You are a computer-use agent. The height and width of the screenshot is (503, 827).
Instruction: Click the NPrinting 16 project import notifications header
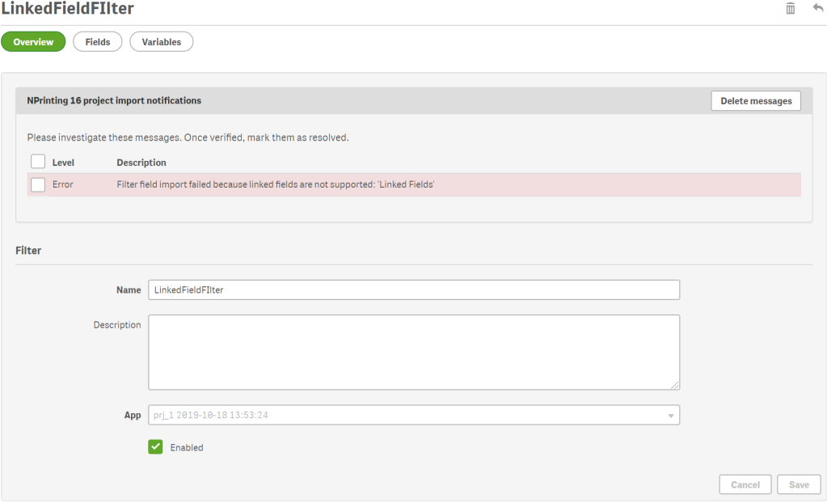point(114,100)
